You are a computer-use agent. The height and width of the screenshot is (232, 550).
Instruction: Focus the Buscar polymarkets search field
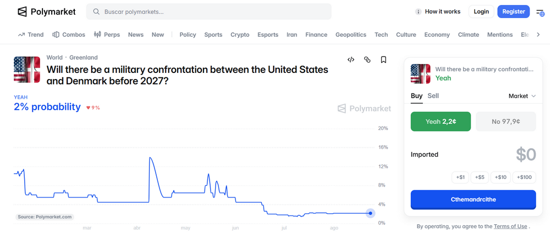pyautogui.click(x=208, y=12)
